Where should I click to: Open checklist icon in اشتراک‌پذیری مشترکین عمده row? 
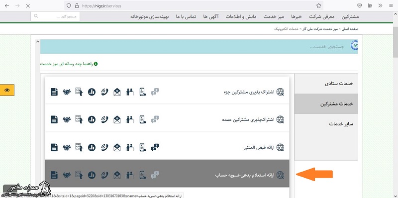coord(79,119)
